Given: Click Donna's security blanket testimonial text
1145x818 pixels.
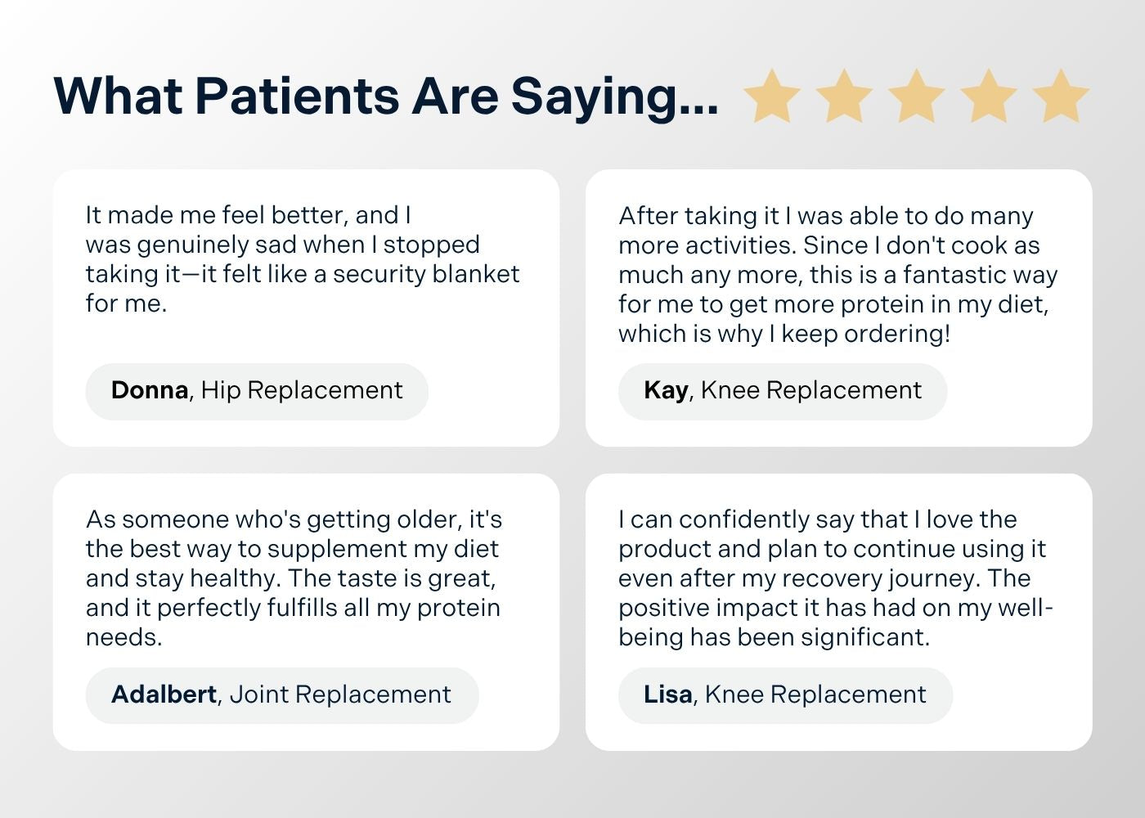Looking at the screenshot, I should [303, 259].
